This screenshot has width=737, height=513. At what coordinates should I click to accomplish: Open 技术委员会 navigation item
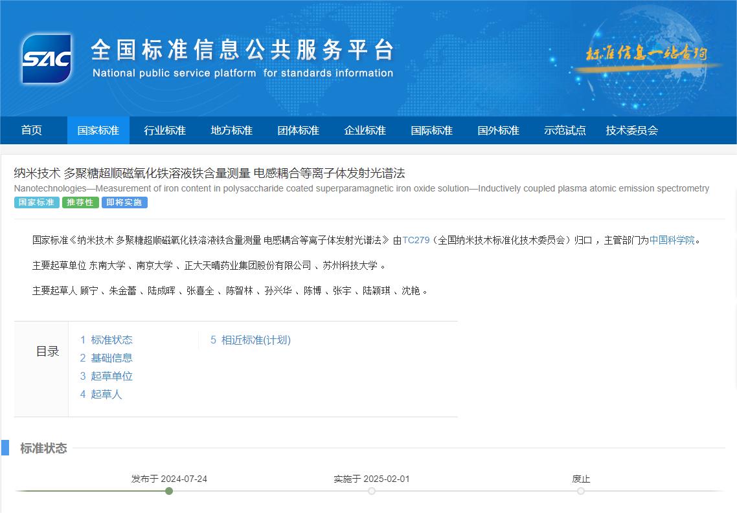pyautogui.click(x=632, y=130)
